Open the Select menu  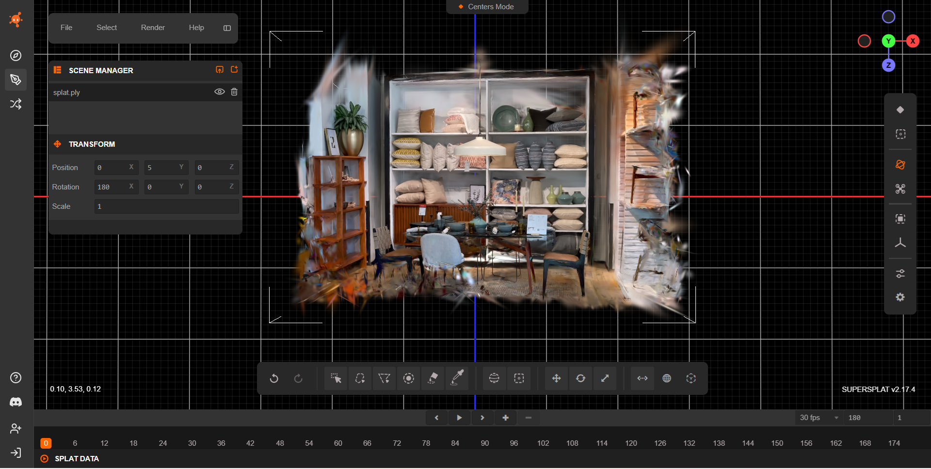point(107,28)
